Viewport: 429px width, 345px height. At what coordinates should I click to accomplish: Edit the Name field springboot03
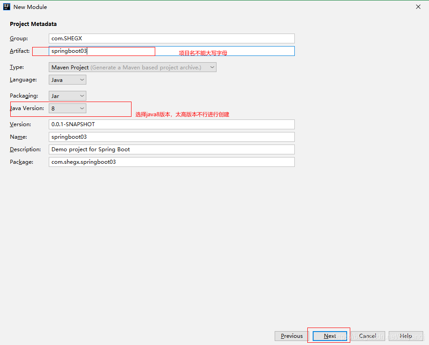(x=171, y=137)
